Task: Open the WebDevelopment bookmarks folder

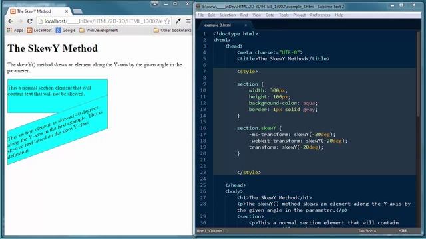Action: pos(99,30)
